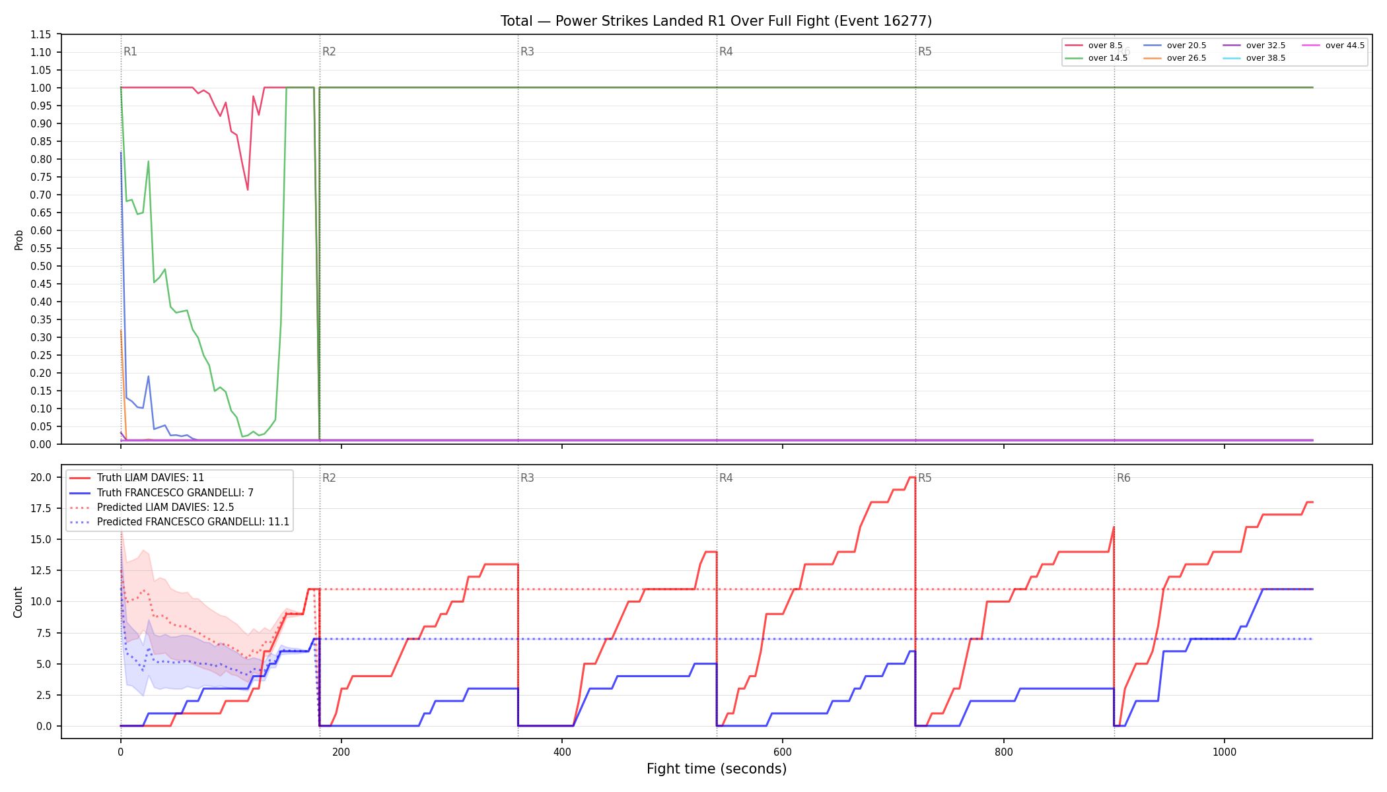
Task: Click the R3 round marker in count chart
Action: coord(527,478)
